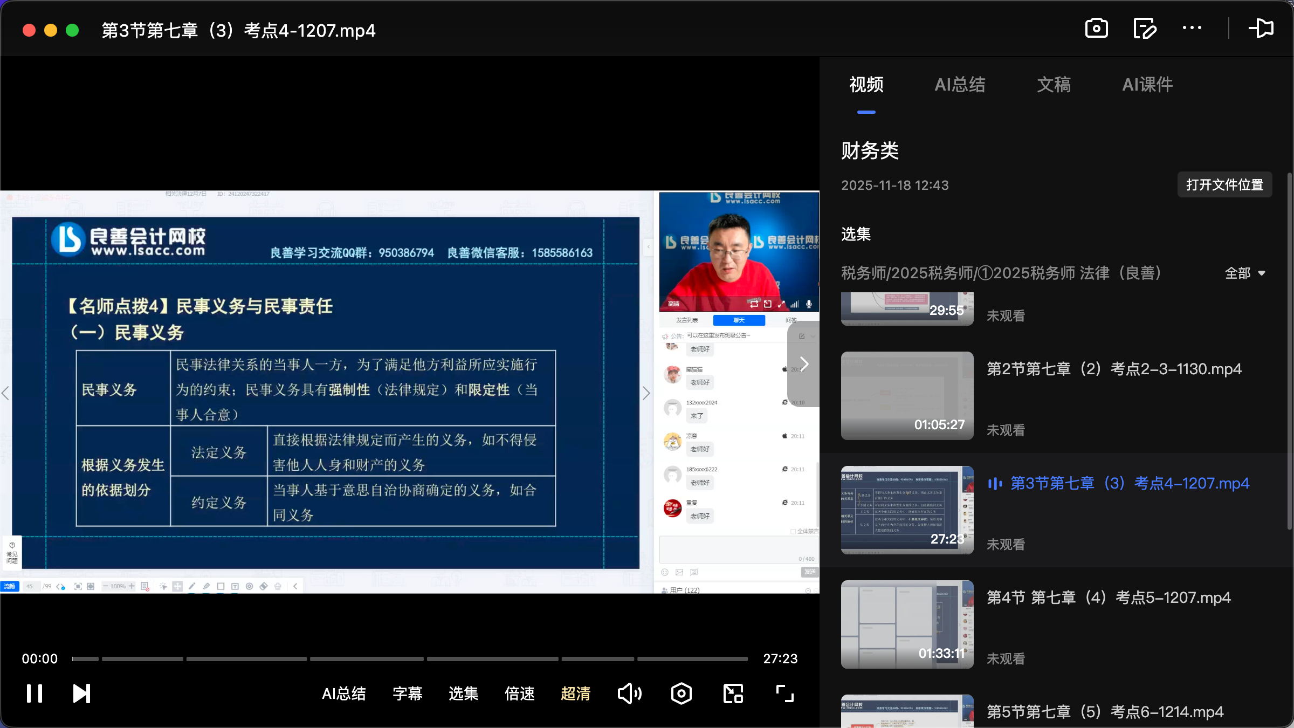1294x728 pixels.
Task: Click the 打开文件位置 button
Action: click(x=1224, y=184)
